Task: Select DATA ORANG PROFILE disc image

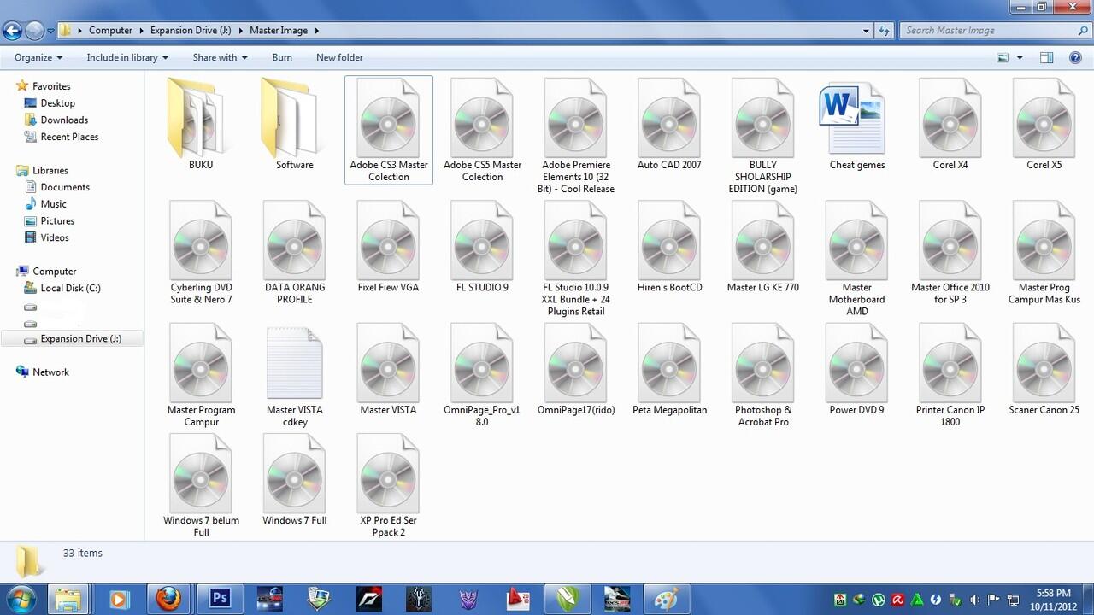Action: pos(295,253)
